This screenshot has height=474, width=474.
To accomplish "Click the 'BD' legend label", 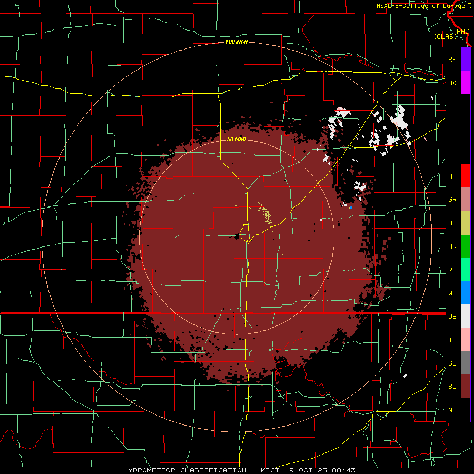I will click(452, 223).
